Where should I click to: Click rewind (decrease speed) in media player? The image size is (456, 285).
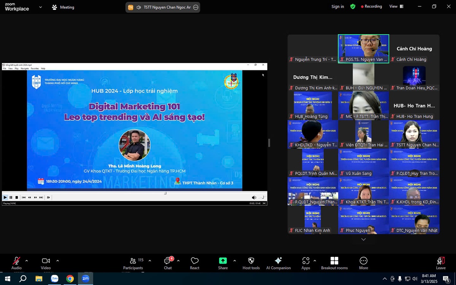point(30,197)
